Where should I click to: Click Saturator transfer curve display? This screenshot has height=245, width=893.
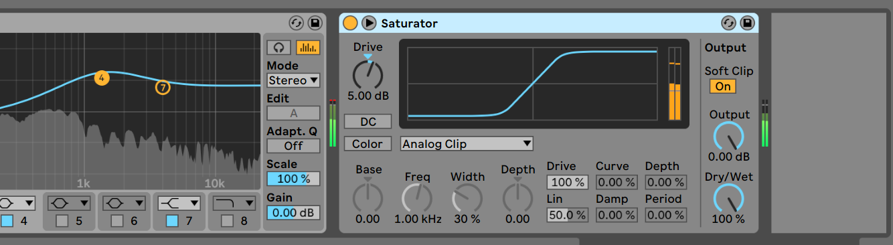(x=533, y=84)
